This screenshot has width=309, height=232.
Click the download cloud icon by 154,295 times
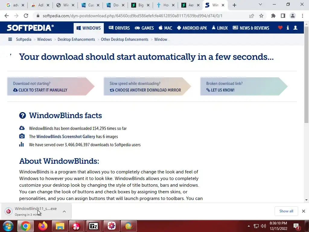coord(22,128)
